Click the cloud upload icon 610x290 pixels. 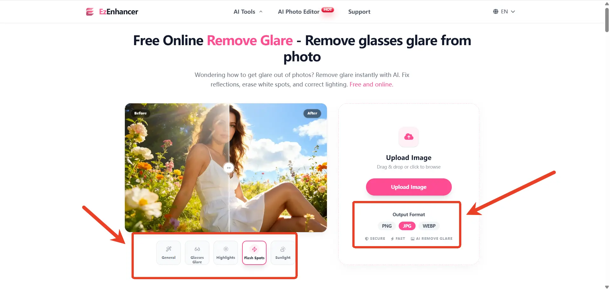point(409,137)
